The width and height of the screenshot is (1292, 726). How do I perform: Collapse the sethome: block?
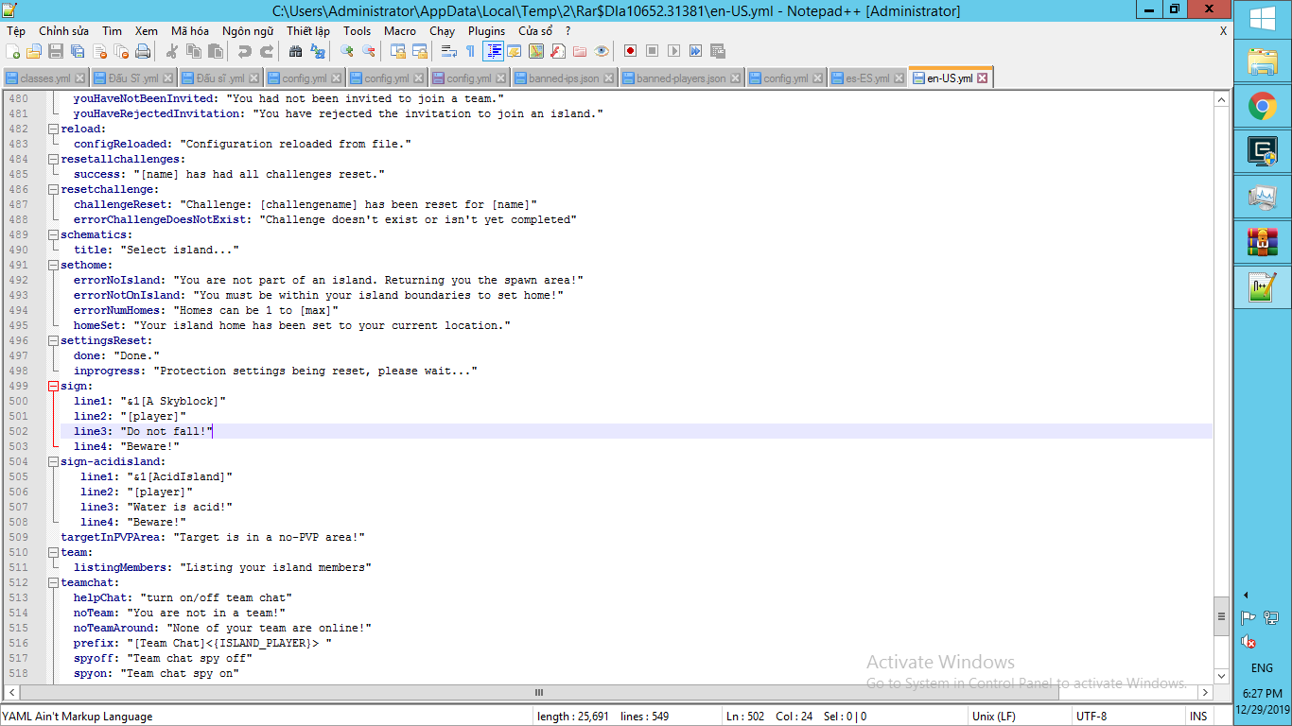point(53,265)
